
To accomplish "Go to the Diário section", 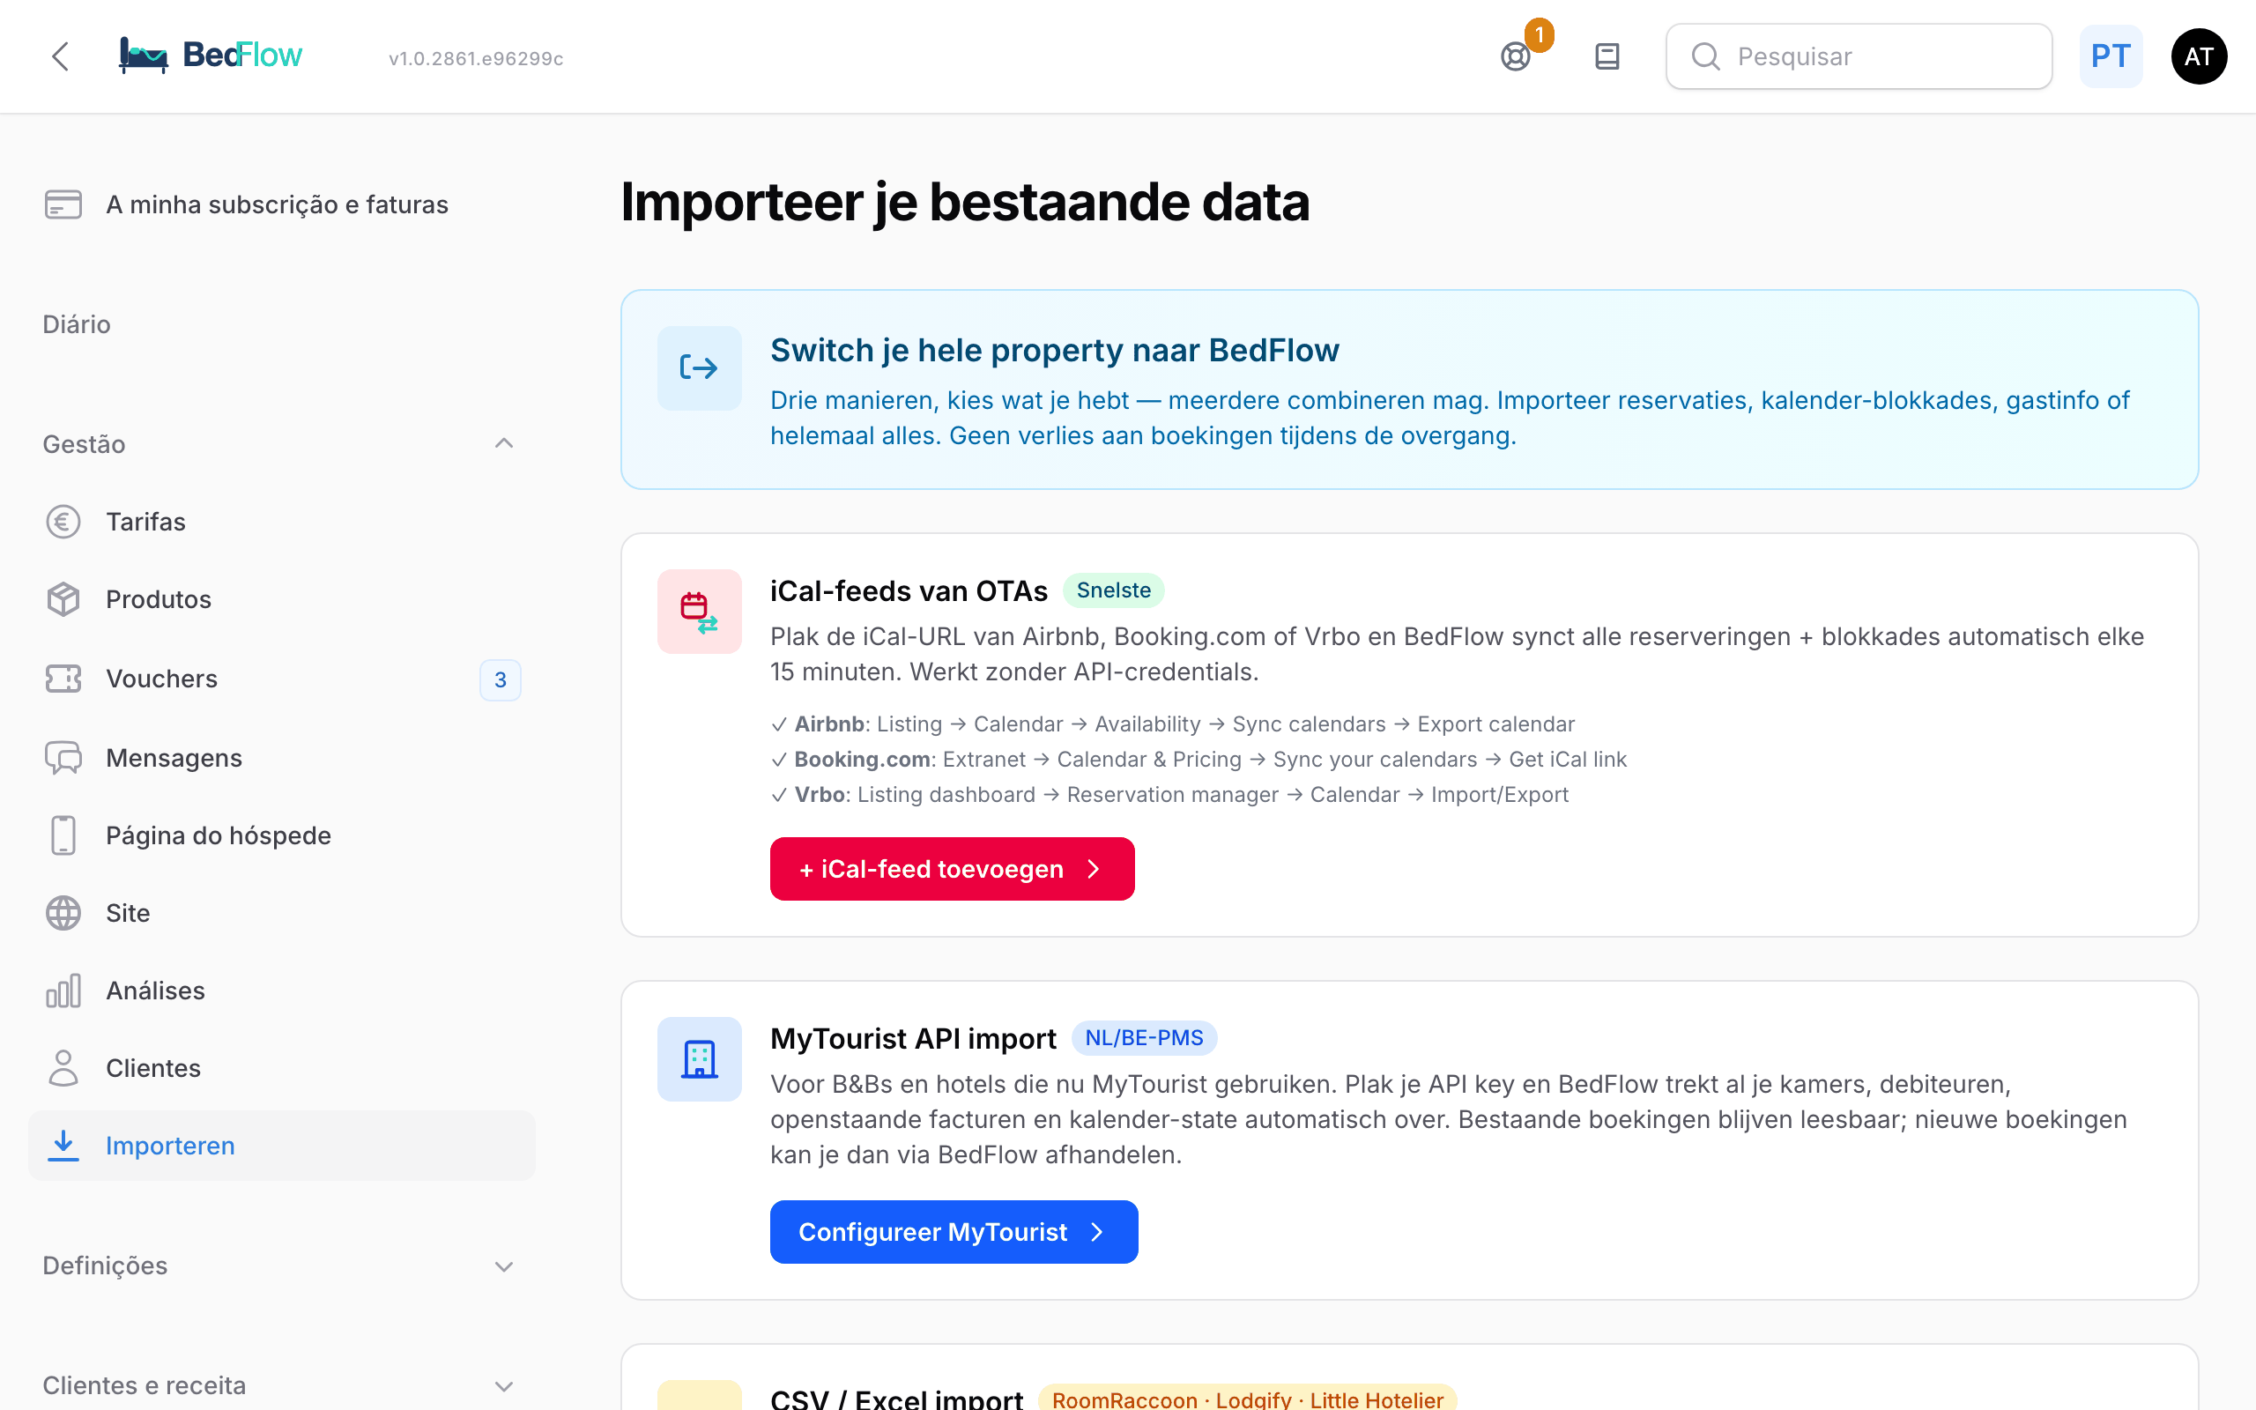I will tap(77, 324).
